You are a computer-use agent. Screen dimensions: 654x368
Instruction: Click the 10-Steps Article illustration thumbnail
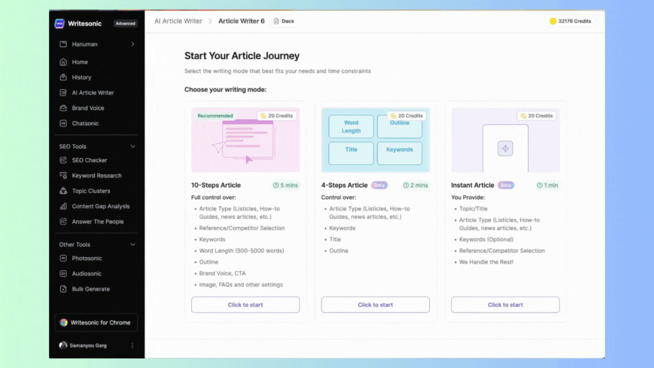(x=245, y=140)
